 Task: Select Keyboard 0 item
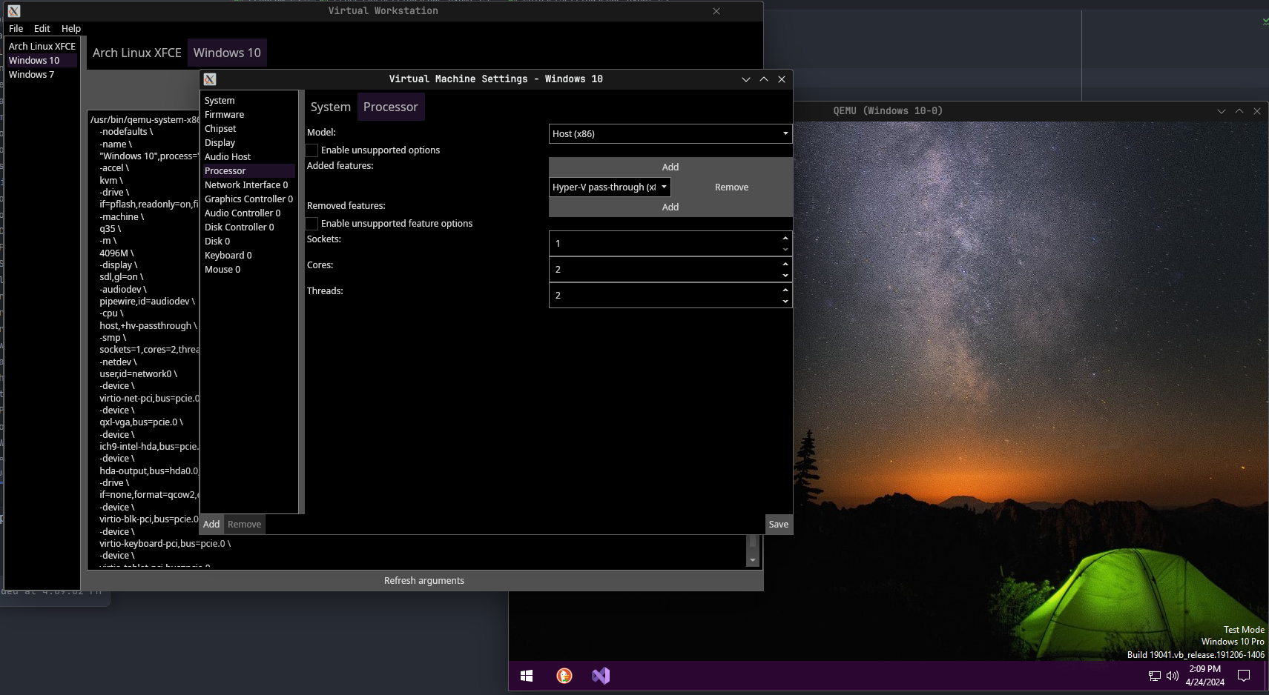[249, 256]
